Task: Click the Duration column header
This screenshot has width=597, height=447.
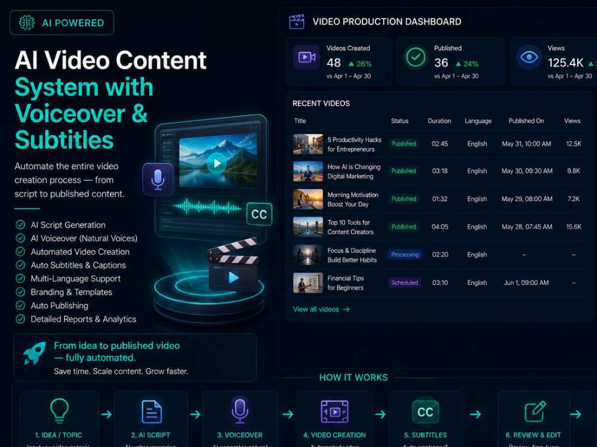Action: [x=439, y=121]
